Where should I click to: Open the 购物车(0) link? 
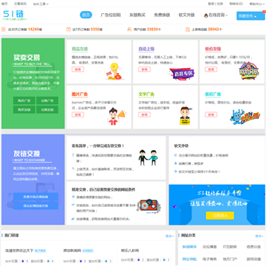click(236, 4)
